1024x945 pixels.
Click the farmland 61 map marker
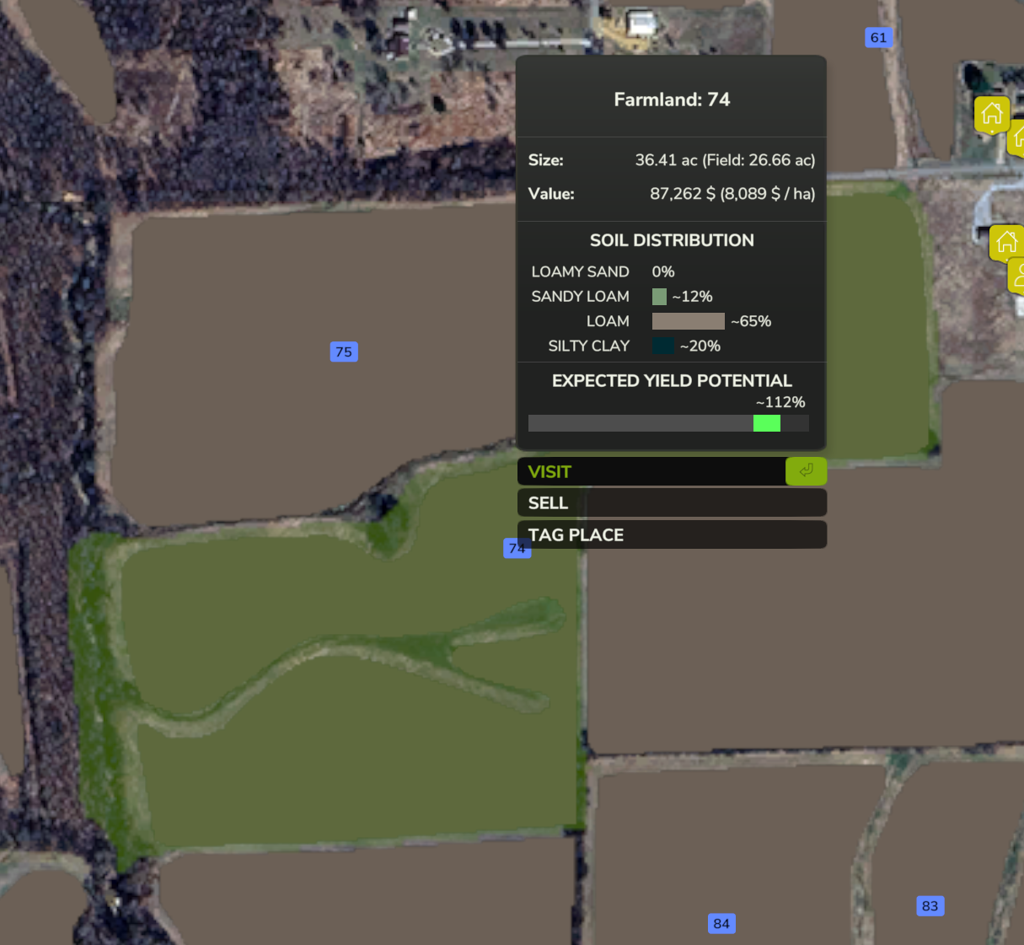(x=878, y=38)
